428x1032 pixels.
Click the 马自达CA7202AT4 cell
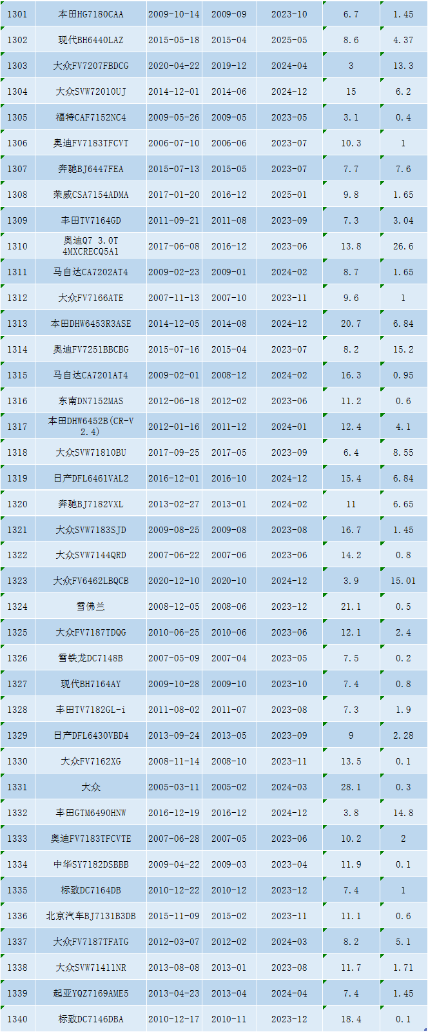(x=91, y=272)
